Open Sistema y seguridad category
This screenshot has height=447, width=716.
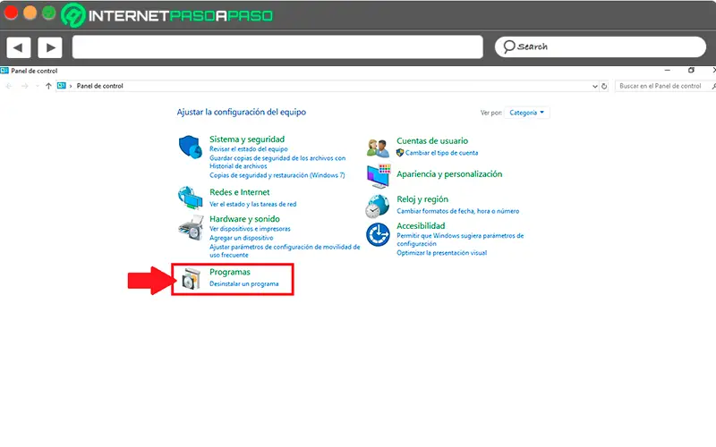tap(247, 139)
